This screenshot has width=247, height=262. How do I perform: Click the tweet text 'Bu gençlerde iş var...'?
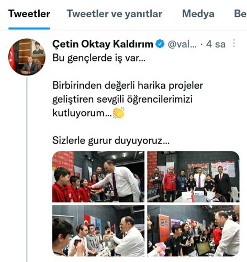(x=99, y=58)
